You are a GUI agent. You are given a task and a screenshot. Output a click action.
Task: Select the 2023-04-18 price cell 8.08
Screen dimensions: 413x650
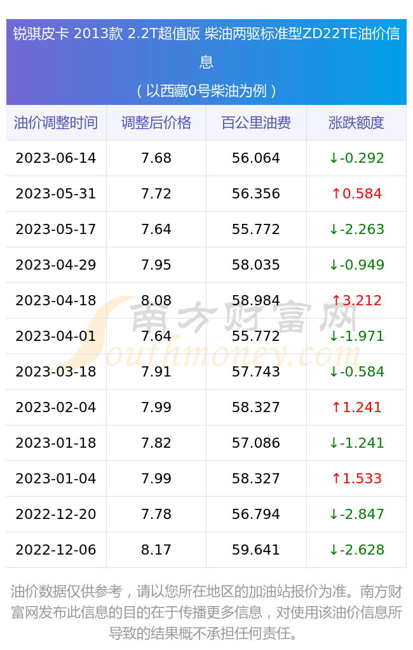(x=156, y=300)
